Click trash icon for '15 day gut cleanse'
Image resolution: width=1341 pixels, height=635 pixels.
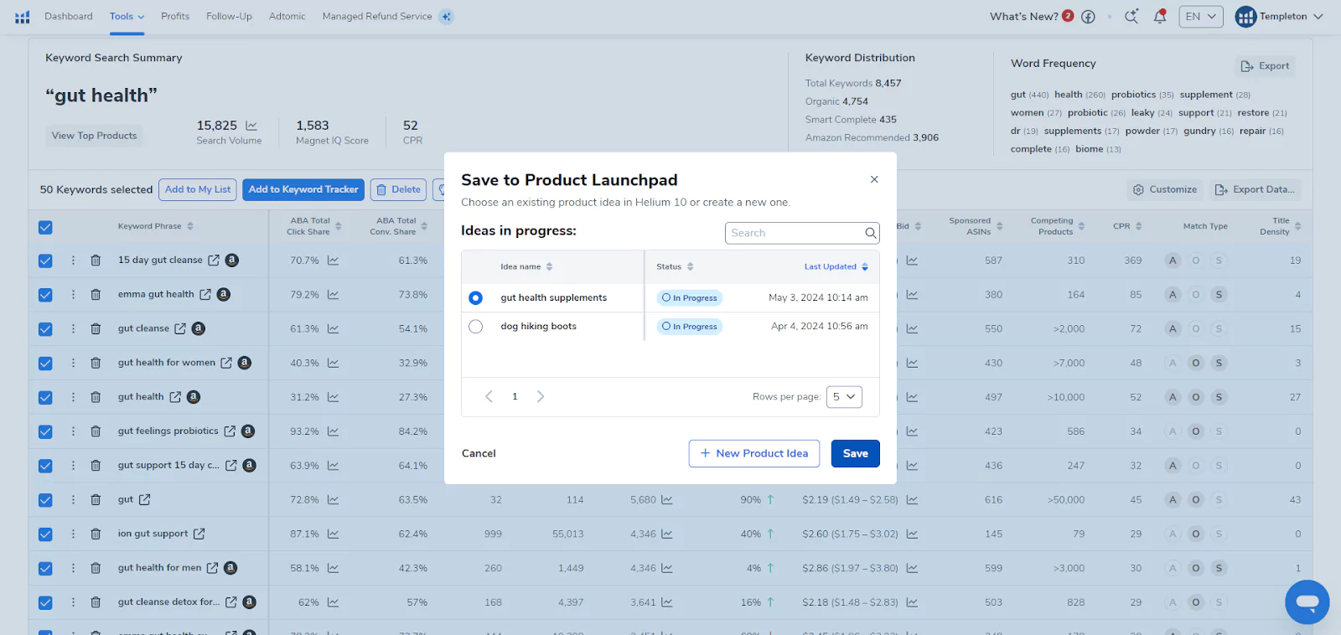(x=96, y=261)
